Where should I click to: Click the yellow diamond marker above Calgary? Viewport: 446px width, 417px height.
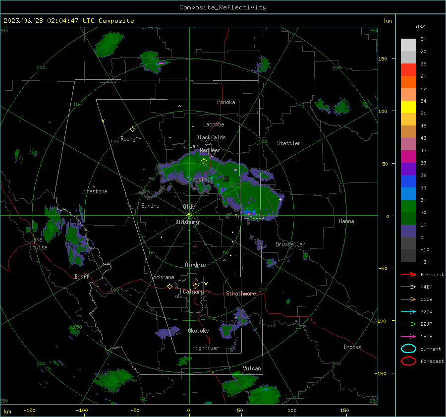pos(196,286)
